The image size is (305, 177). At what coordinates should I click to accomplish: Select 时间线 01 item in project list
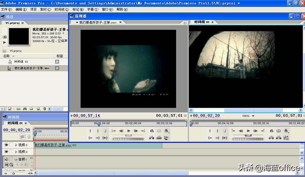click(21, 62)
